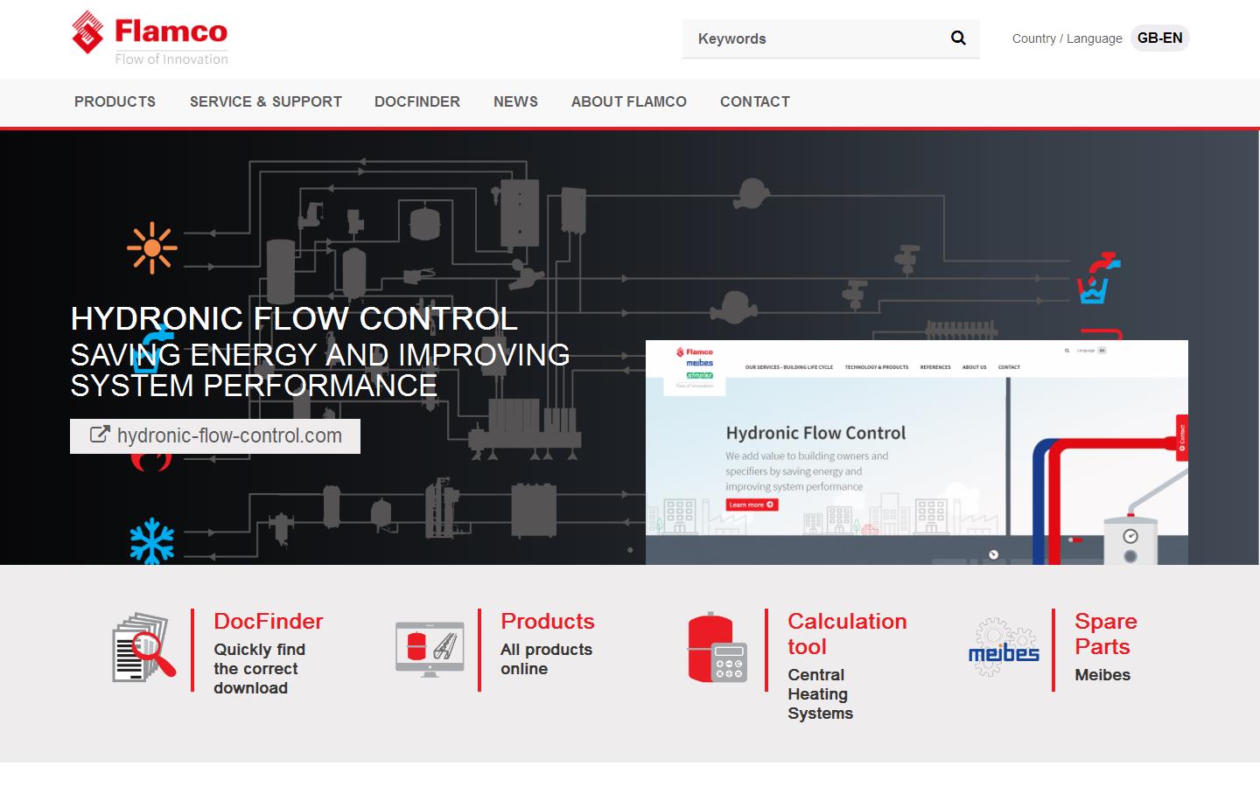Click the Meibes gear icon for Spare Parts
The image size is (1260, 787).
coord(1003,648)
